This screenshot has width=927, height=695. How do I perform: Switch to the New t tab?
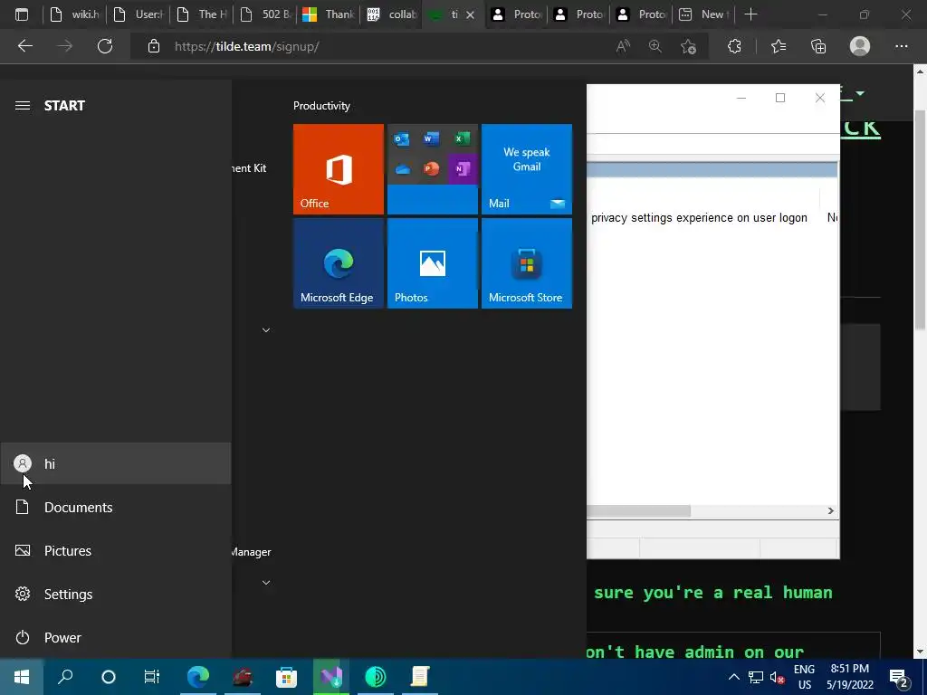pos(703,14)
